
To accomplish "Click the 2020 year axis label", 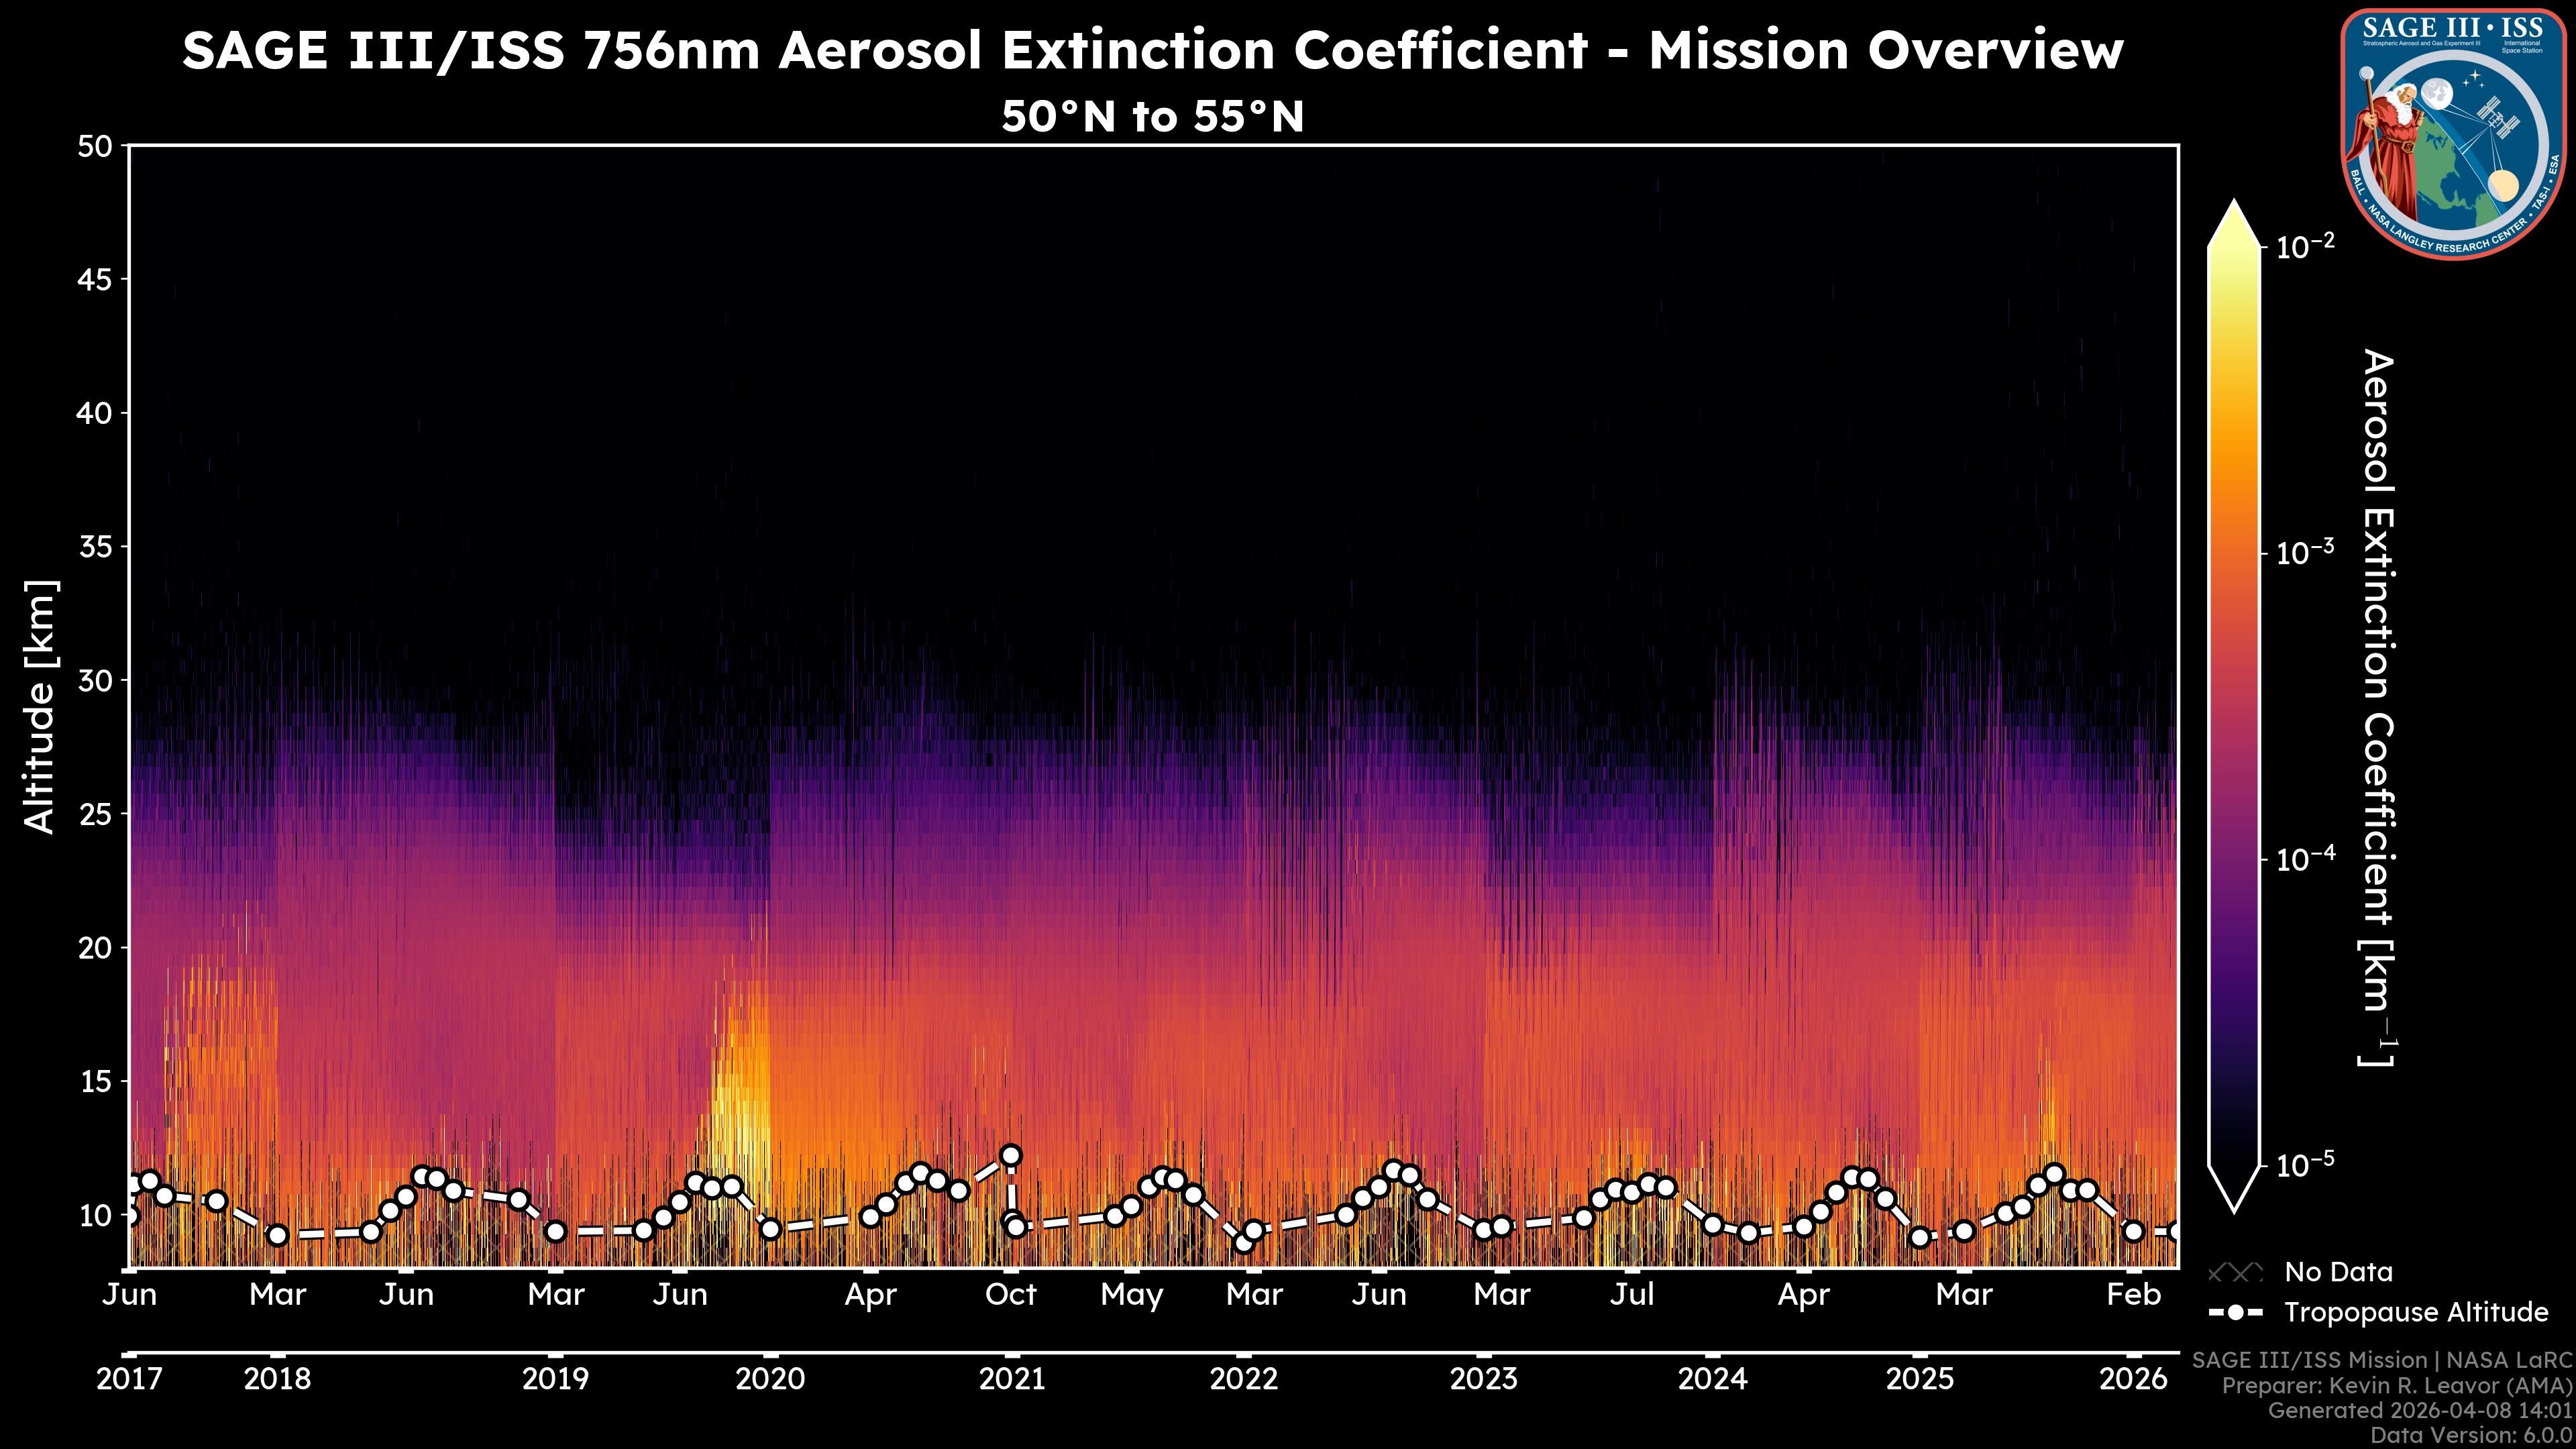I will click(770, 1379).
